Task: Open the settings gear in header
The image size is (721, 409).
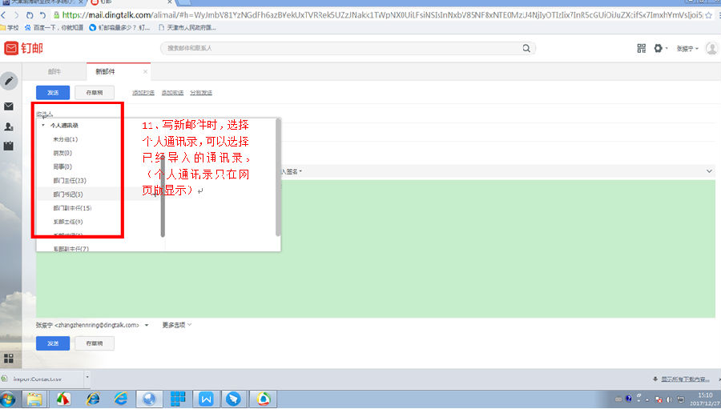Action: (x=658, y=48)
